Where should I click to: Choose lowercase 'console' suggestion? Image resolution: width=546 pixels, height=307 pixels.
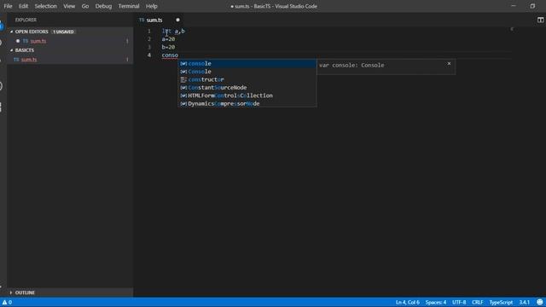click(x=247, y=63)
